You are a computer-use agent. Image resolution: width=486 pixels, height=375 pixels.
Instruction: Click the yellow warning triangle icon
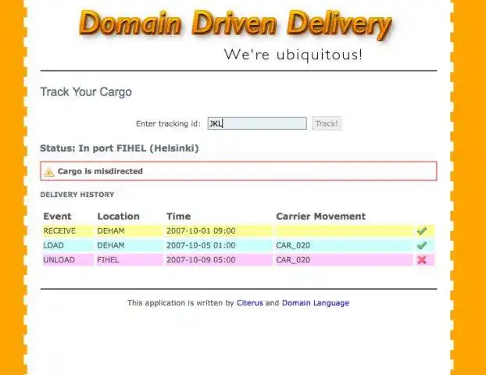coord(49,172)
